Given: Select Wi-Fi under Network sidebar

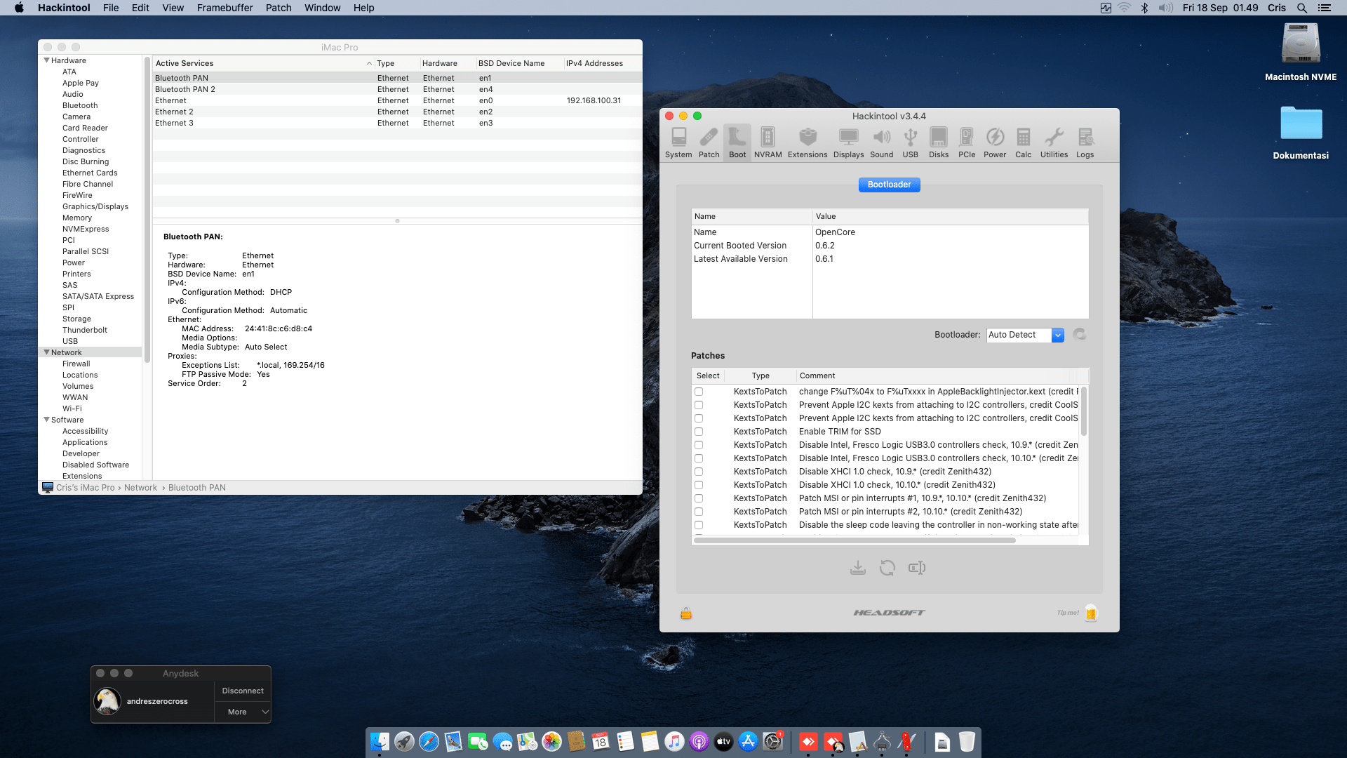Looking at the screenshot, I should click(72, 408).
